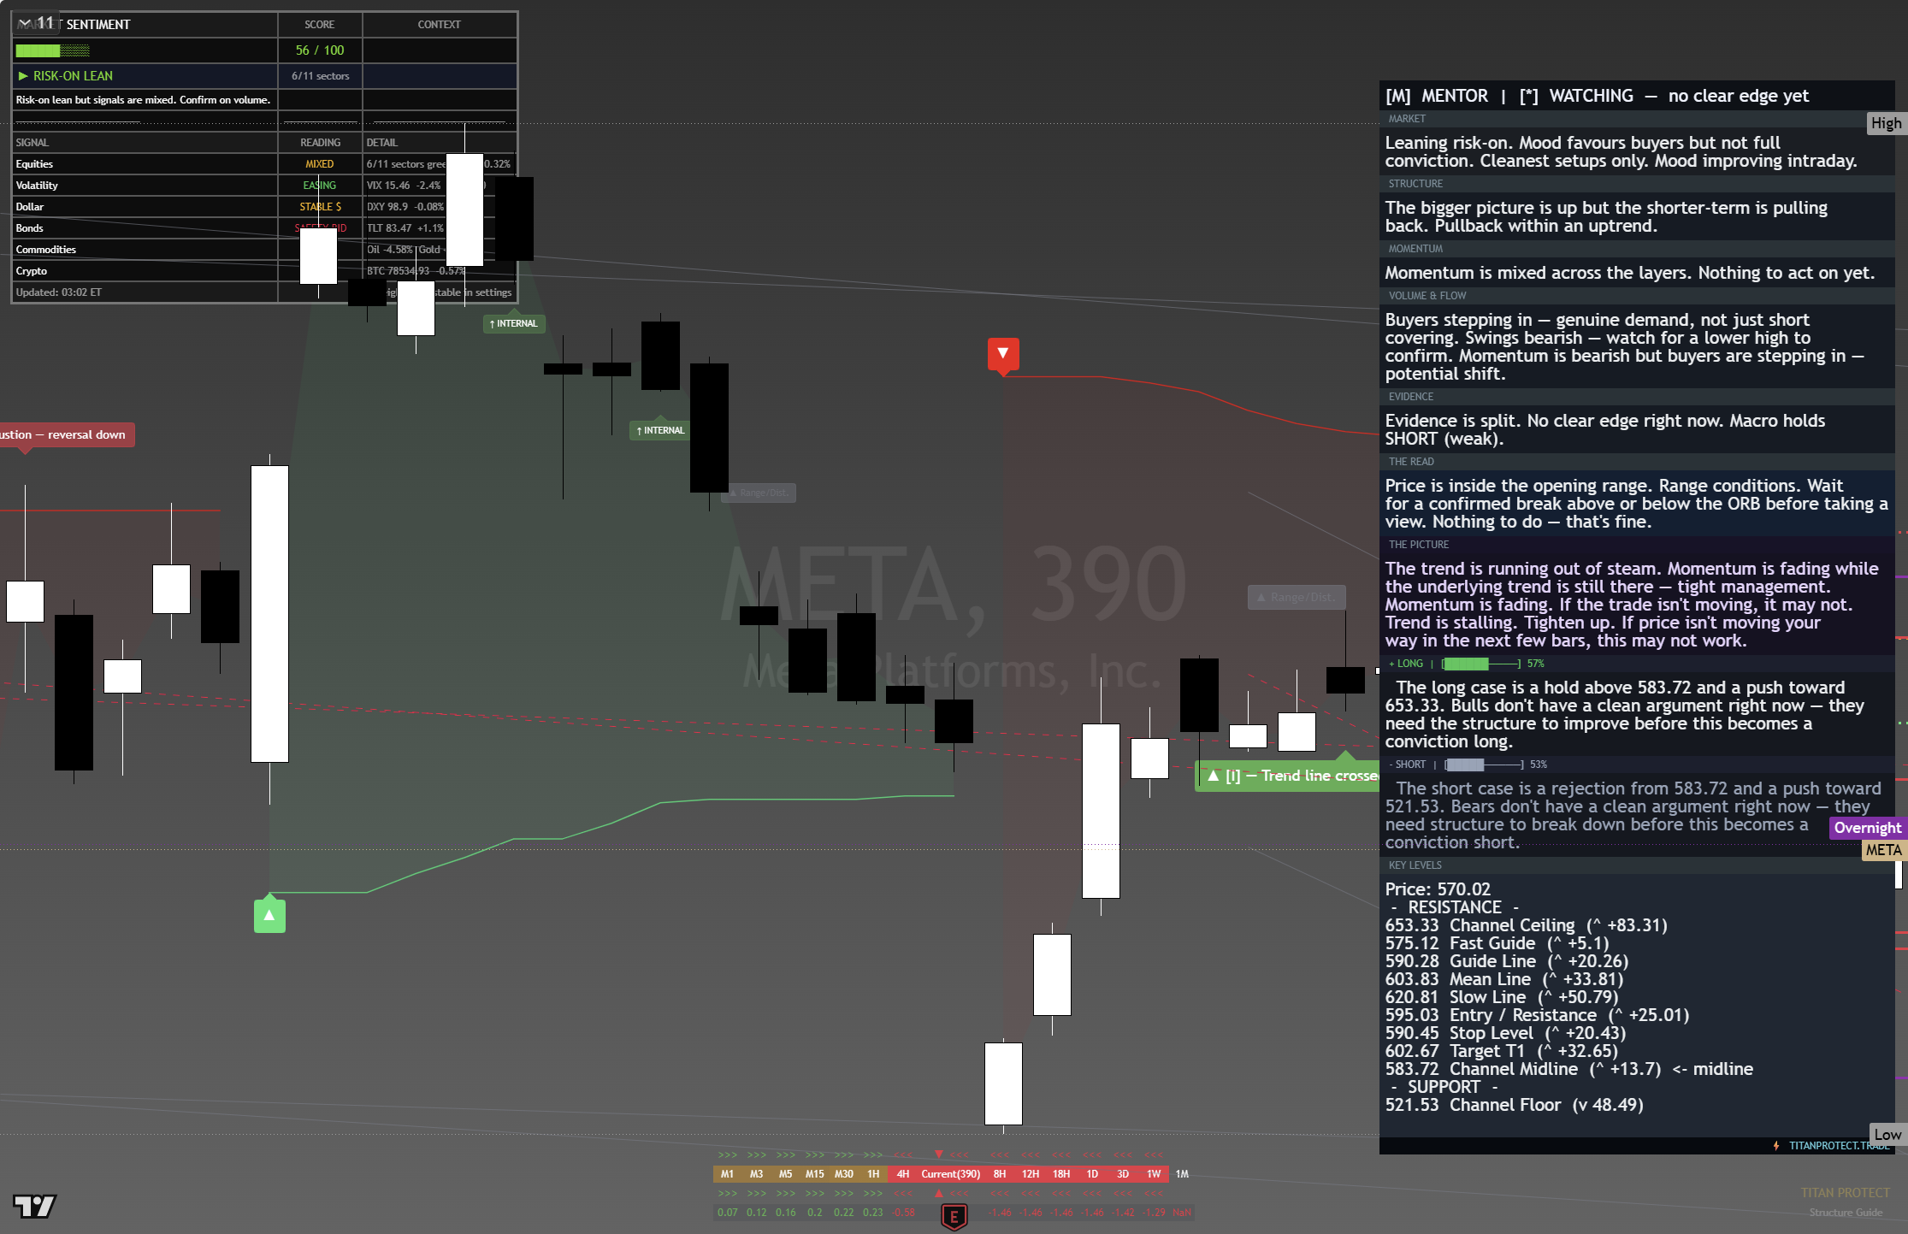Click the green arrow beside RISK-ON LEAN
The image size is (1908, 1234).
pyautogui.click(x=23, y=76)
